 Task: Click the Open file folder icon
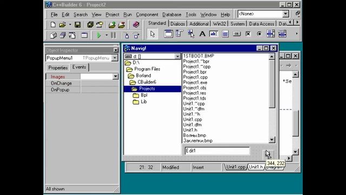[x=63, y=24]
